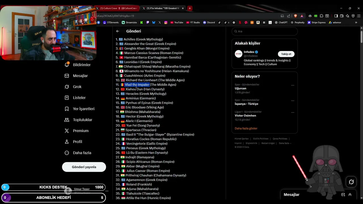The image size is (363, 204).
Task: Go back with the Gönderi arrow
Action: tap(118, 31)
